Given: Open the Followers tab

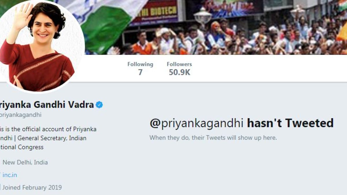Looking at the screenshot, I should (x=179, y=68).
